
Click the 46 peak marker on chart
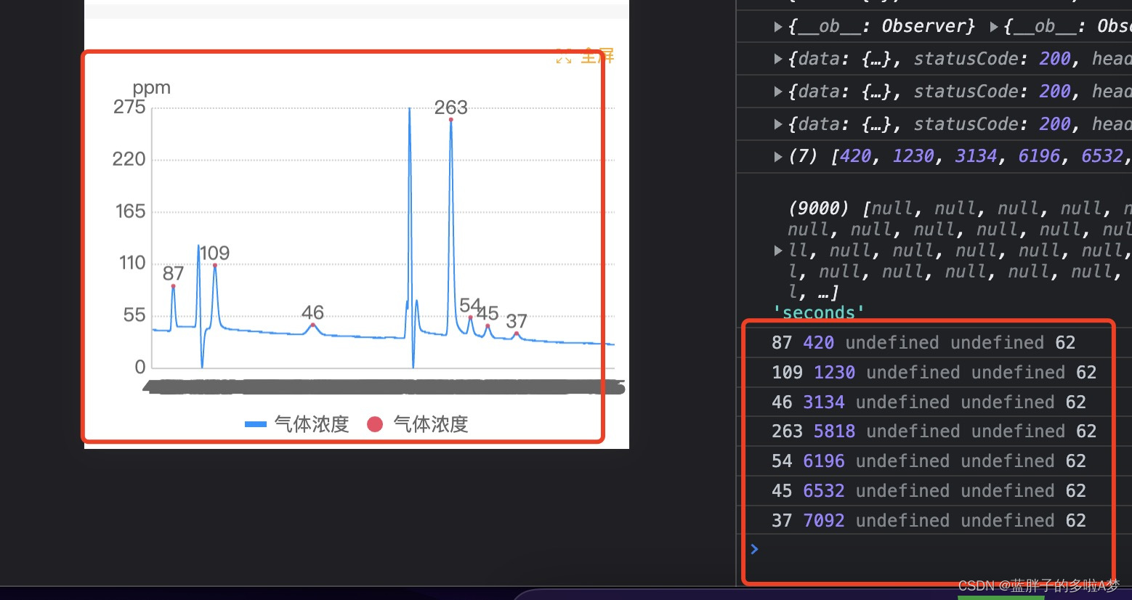(x=313, y=325)
